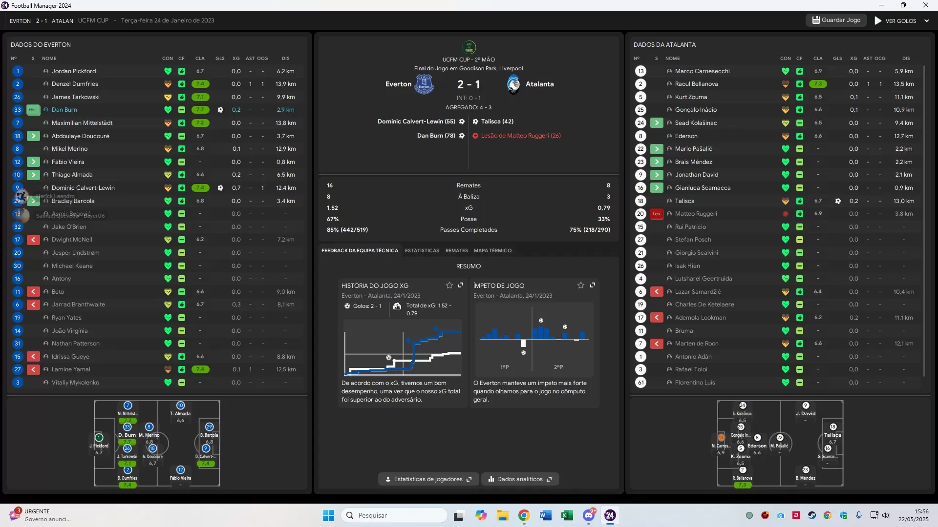This screenshot has width=938, height=527.
Task: Open Talisca's profile in Atalanta list
Action: tap(684, 201)
